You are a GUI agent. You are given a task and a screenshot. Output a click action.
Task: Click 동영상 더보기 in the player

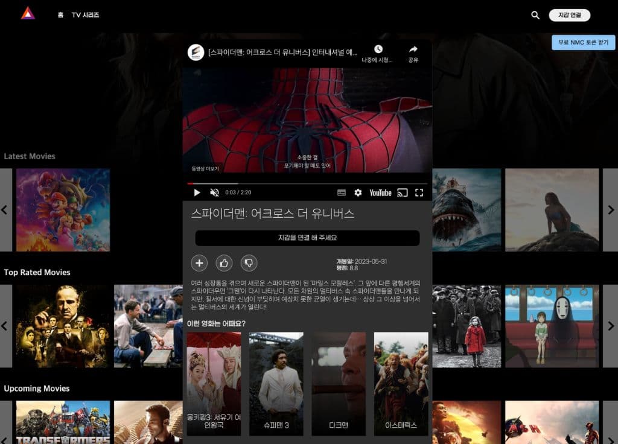tap(205, 169)
